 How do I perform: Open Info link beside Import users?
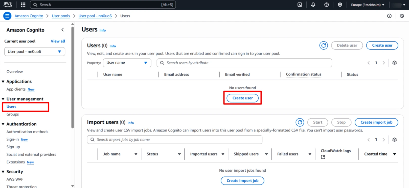tap(131, 123)
